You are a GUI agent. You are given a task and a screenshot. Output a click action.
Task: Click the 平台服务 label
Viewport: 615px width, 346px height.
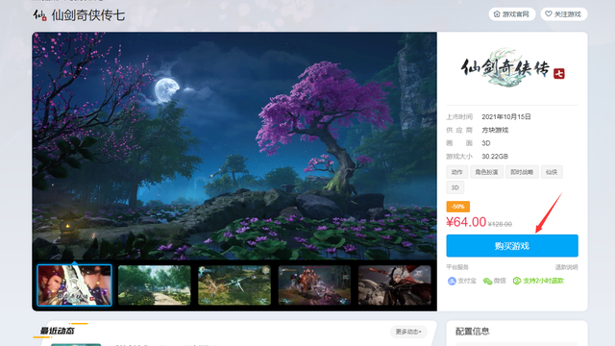pyautogui.click(x=457, y=267)
